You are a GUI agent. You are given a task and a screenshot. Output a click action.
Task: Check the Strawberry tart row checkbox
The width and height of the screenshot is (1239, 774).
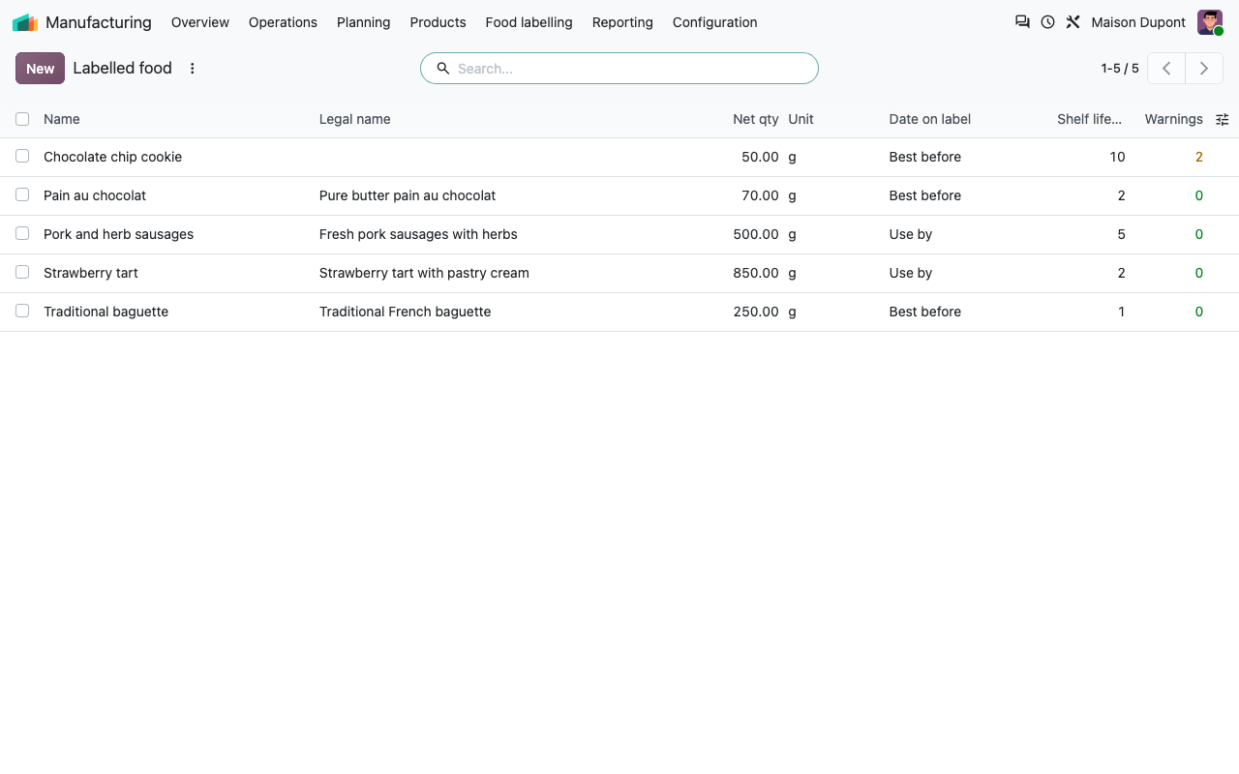point(22,272)
